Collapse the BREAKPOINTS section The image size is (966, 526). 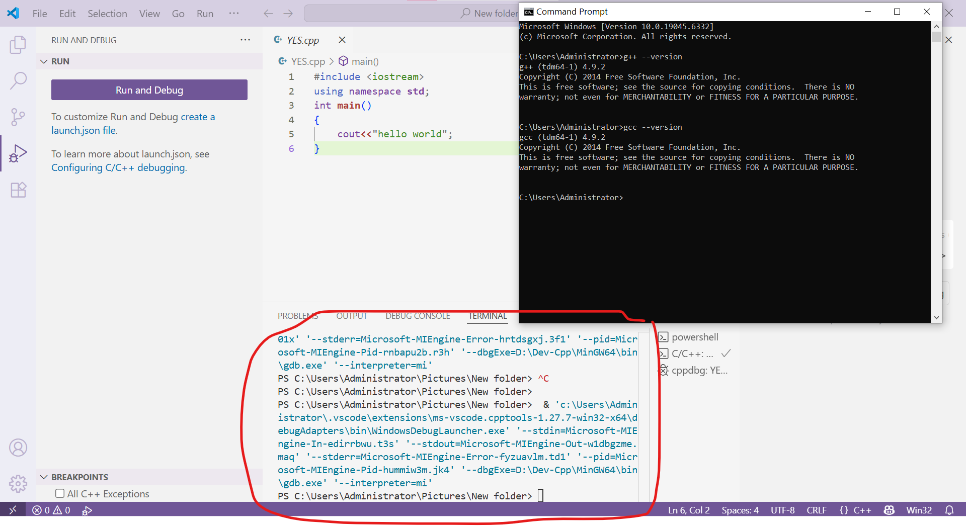coord(44,477)
